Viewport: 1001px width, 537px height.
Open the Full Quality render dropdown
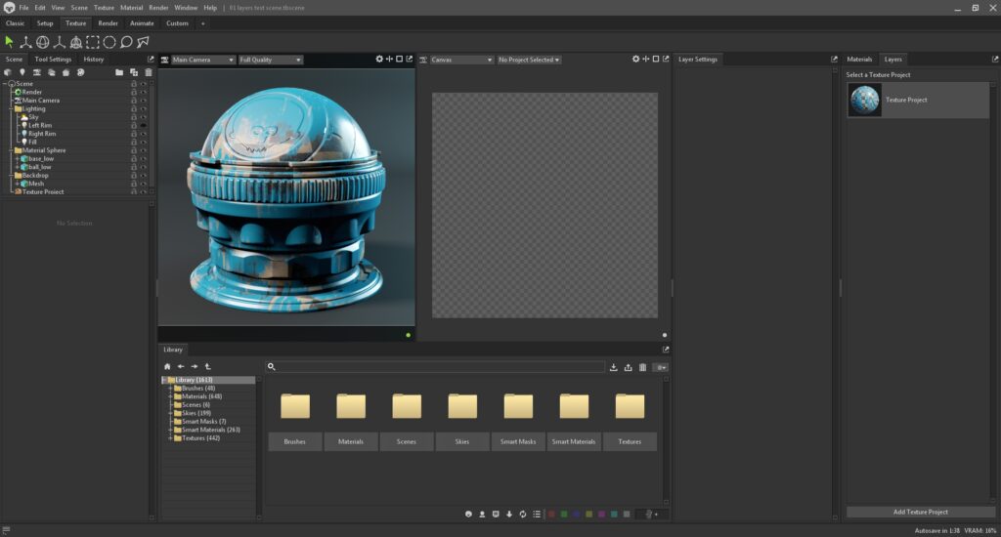pyautogui.click(x=271, y=60)
